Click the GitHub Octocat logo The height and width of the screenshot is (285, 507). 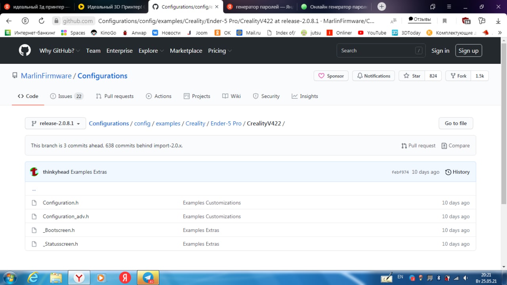tap(25, 50)
